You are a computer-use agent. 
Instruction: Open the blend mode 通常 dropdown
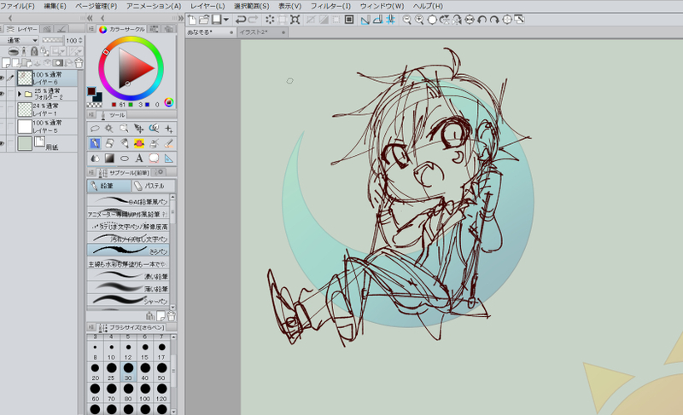pos(20,40)
